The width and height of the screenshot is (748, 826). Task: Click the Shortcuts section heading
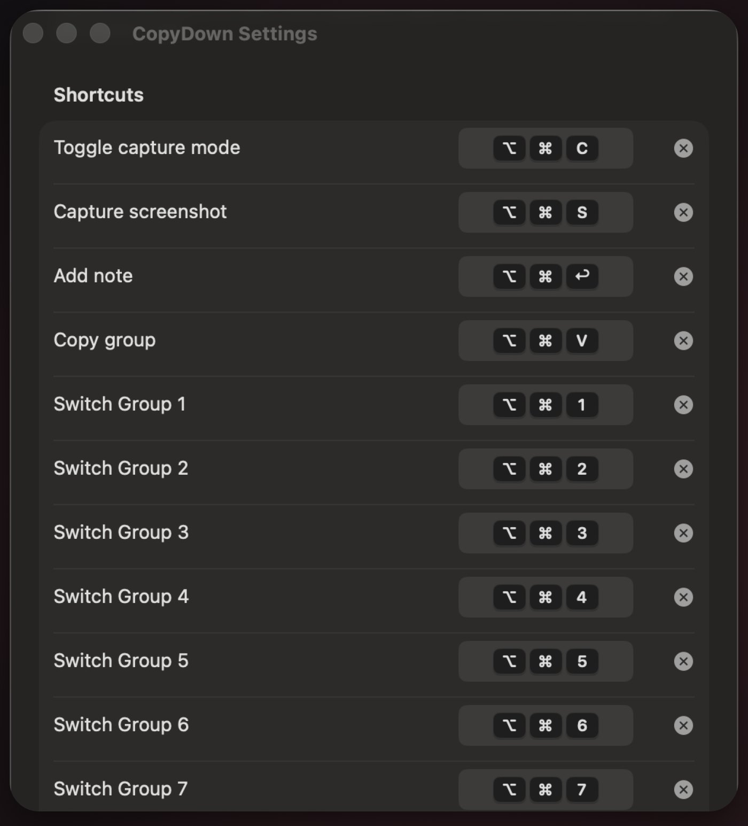(x=99, y=95)
